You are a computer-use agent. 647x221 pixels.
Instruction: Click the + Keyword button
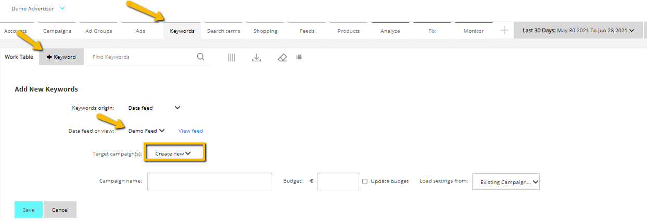point(61,57)
